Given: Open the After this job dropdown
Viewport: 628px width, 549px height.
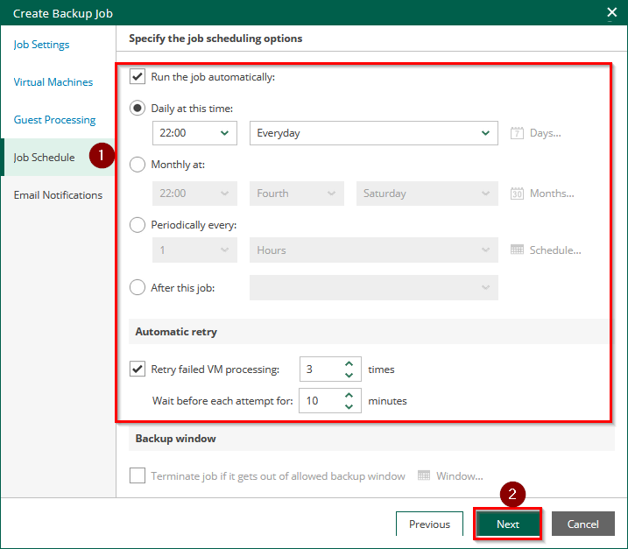Looking at the screenshot, I should point(374,287).
